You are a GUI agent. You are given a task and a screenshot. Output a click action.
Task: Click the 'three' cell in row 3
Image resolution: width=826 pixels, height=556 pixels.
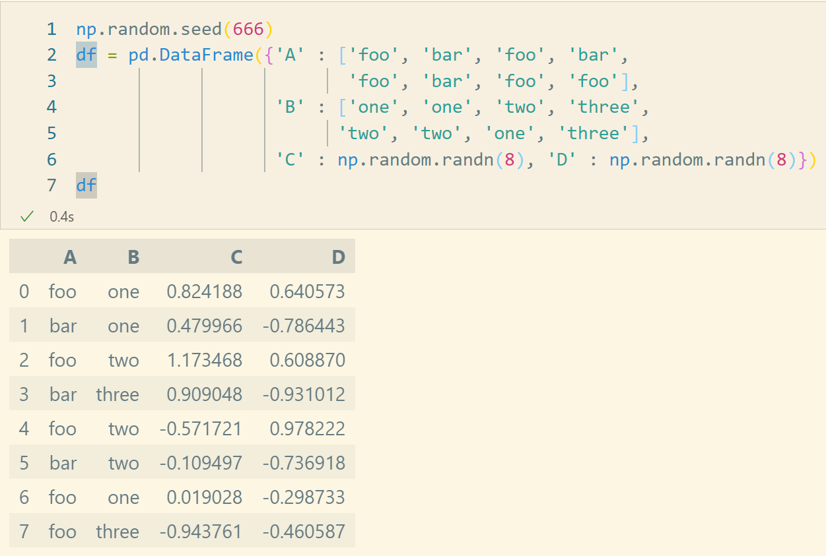click(118, 394)
